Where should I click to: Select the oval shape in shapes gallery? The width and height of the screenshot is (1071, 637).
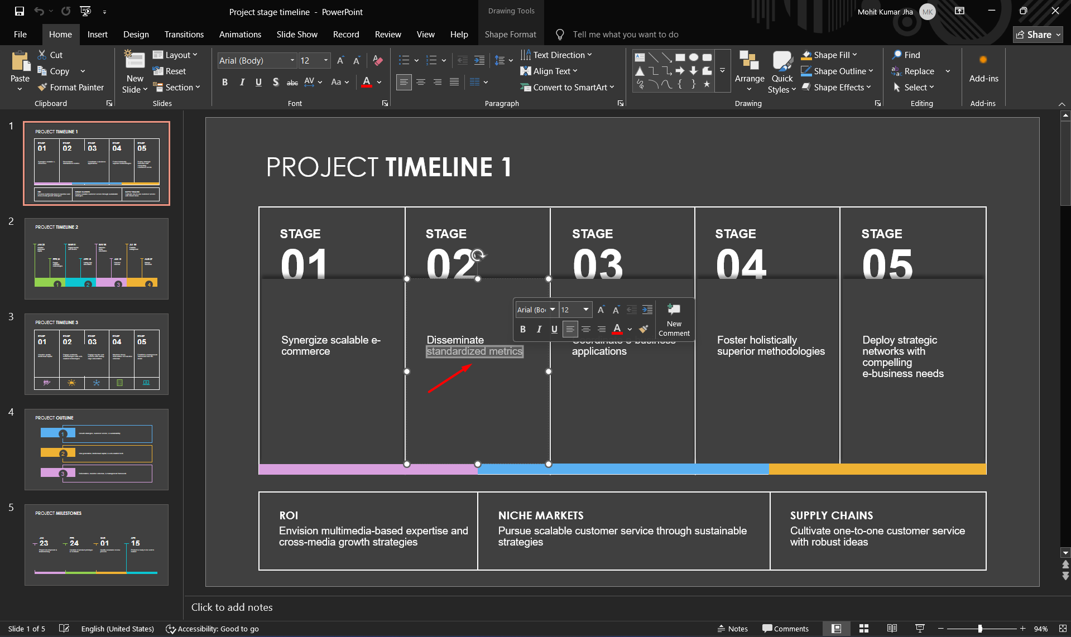coord(694,57)
